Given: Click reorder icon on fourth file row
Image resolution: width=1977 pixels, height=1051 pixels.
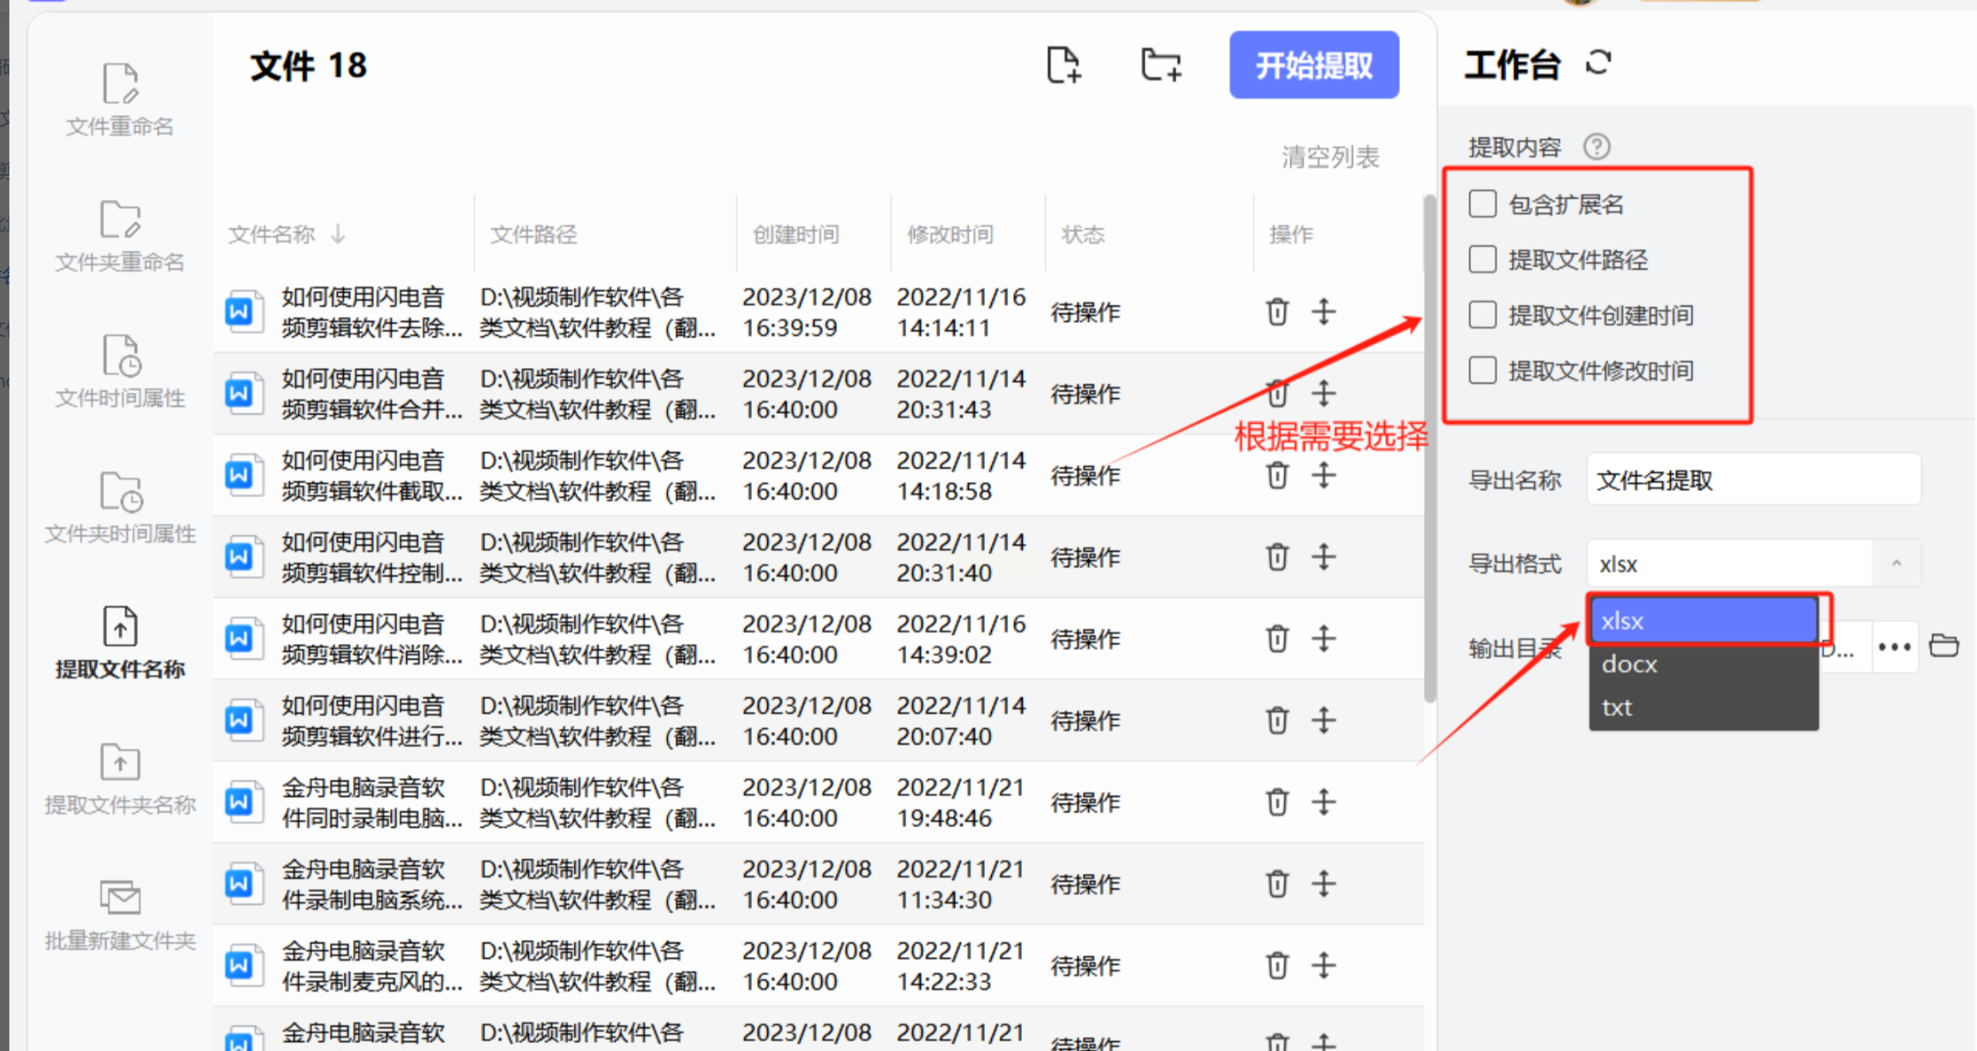Looking at the screenshot, I should [x=1324, y=556].
